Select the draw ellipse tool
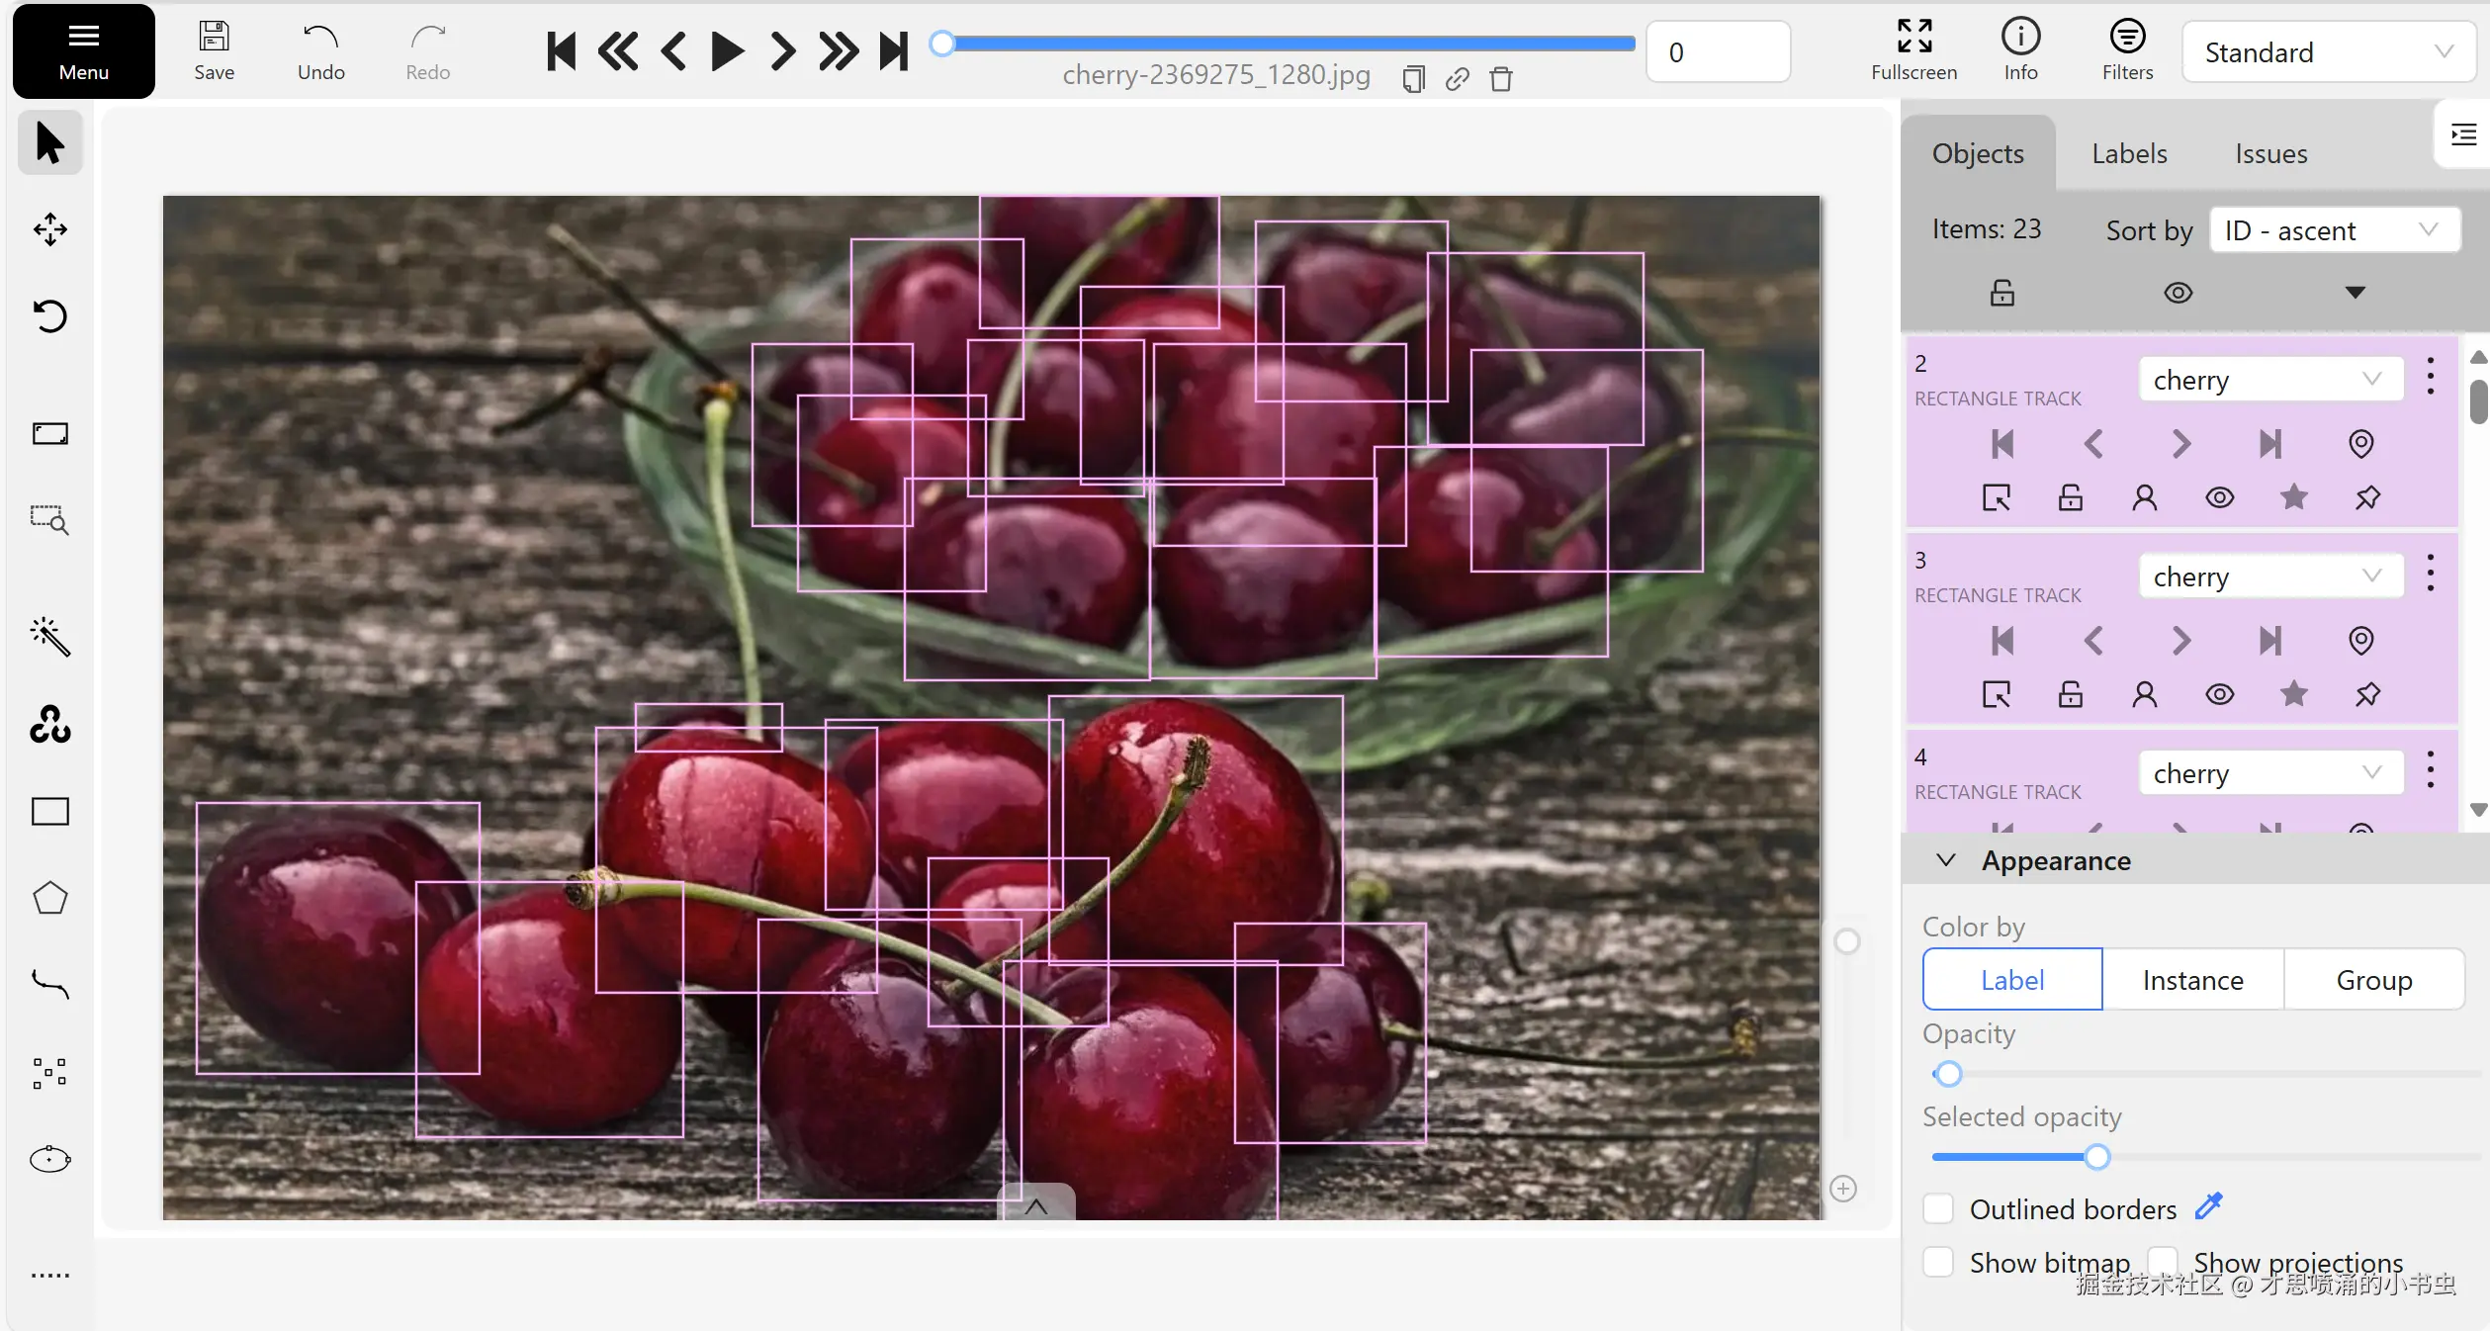Image resolution: width=2490 pixels, height=1331 pixels. 49,1159
